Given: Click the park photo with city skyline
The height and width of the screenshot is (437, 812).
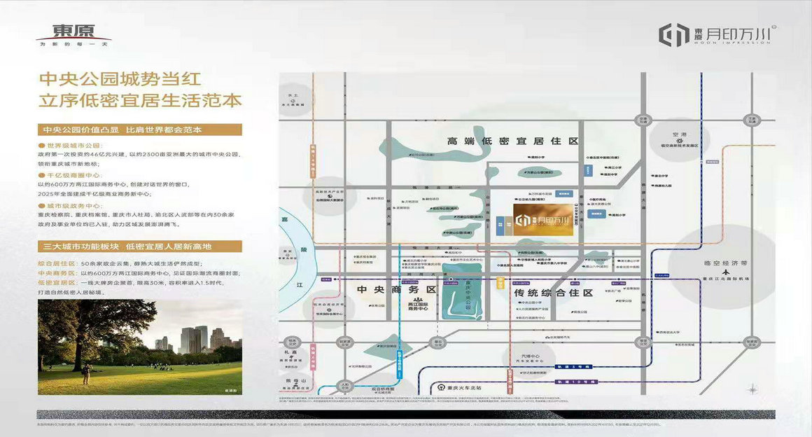Looking at the screenshot, I should tap(140, 347).
